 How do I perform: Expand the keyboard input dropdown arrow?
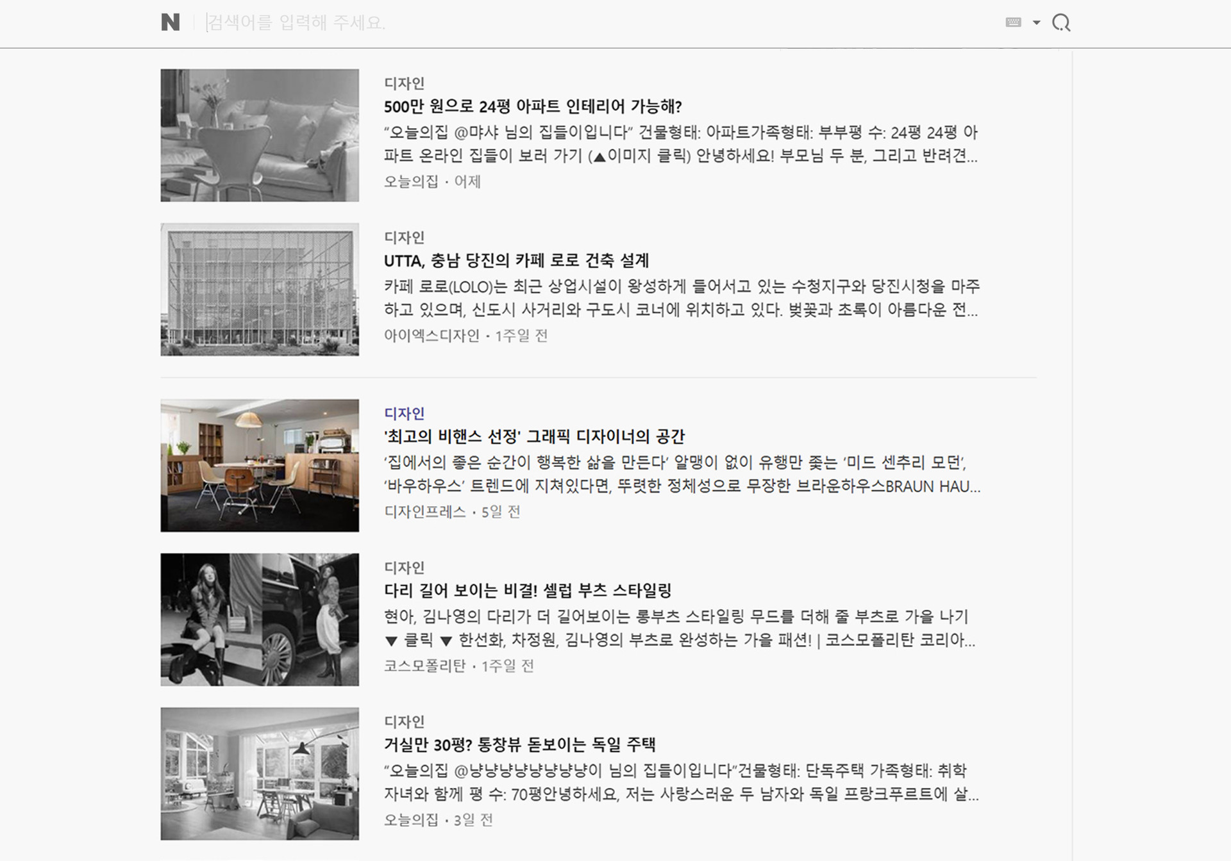click(x=1036, y=22)
